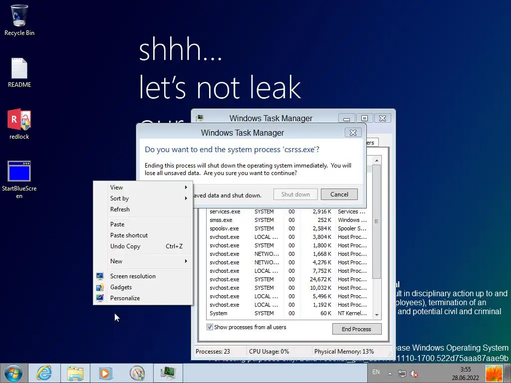Image resolution: width=511 pixels, height=383 pixels.
Task: Click Cancel in the csrss.exe dialog
Action: (339, 194)
